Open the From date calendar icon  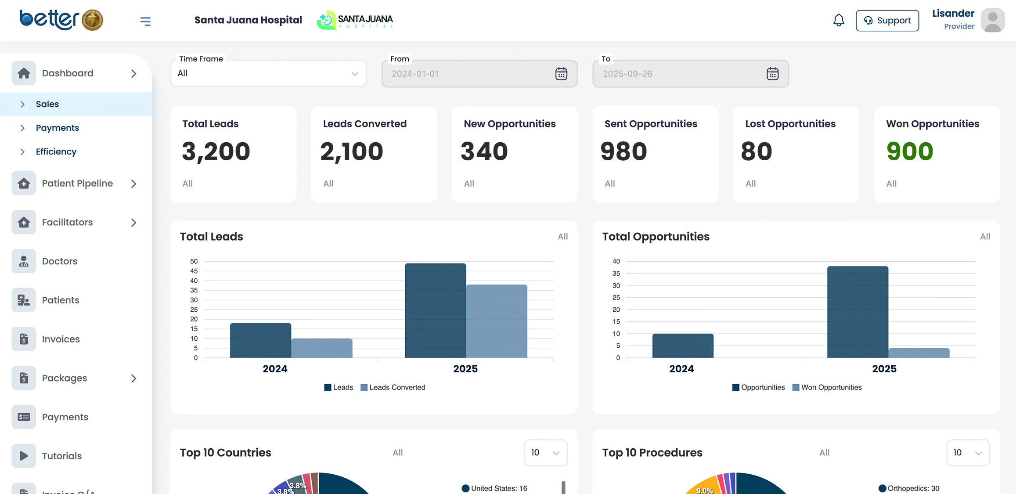pos(561,74)
